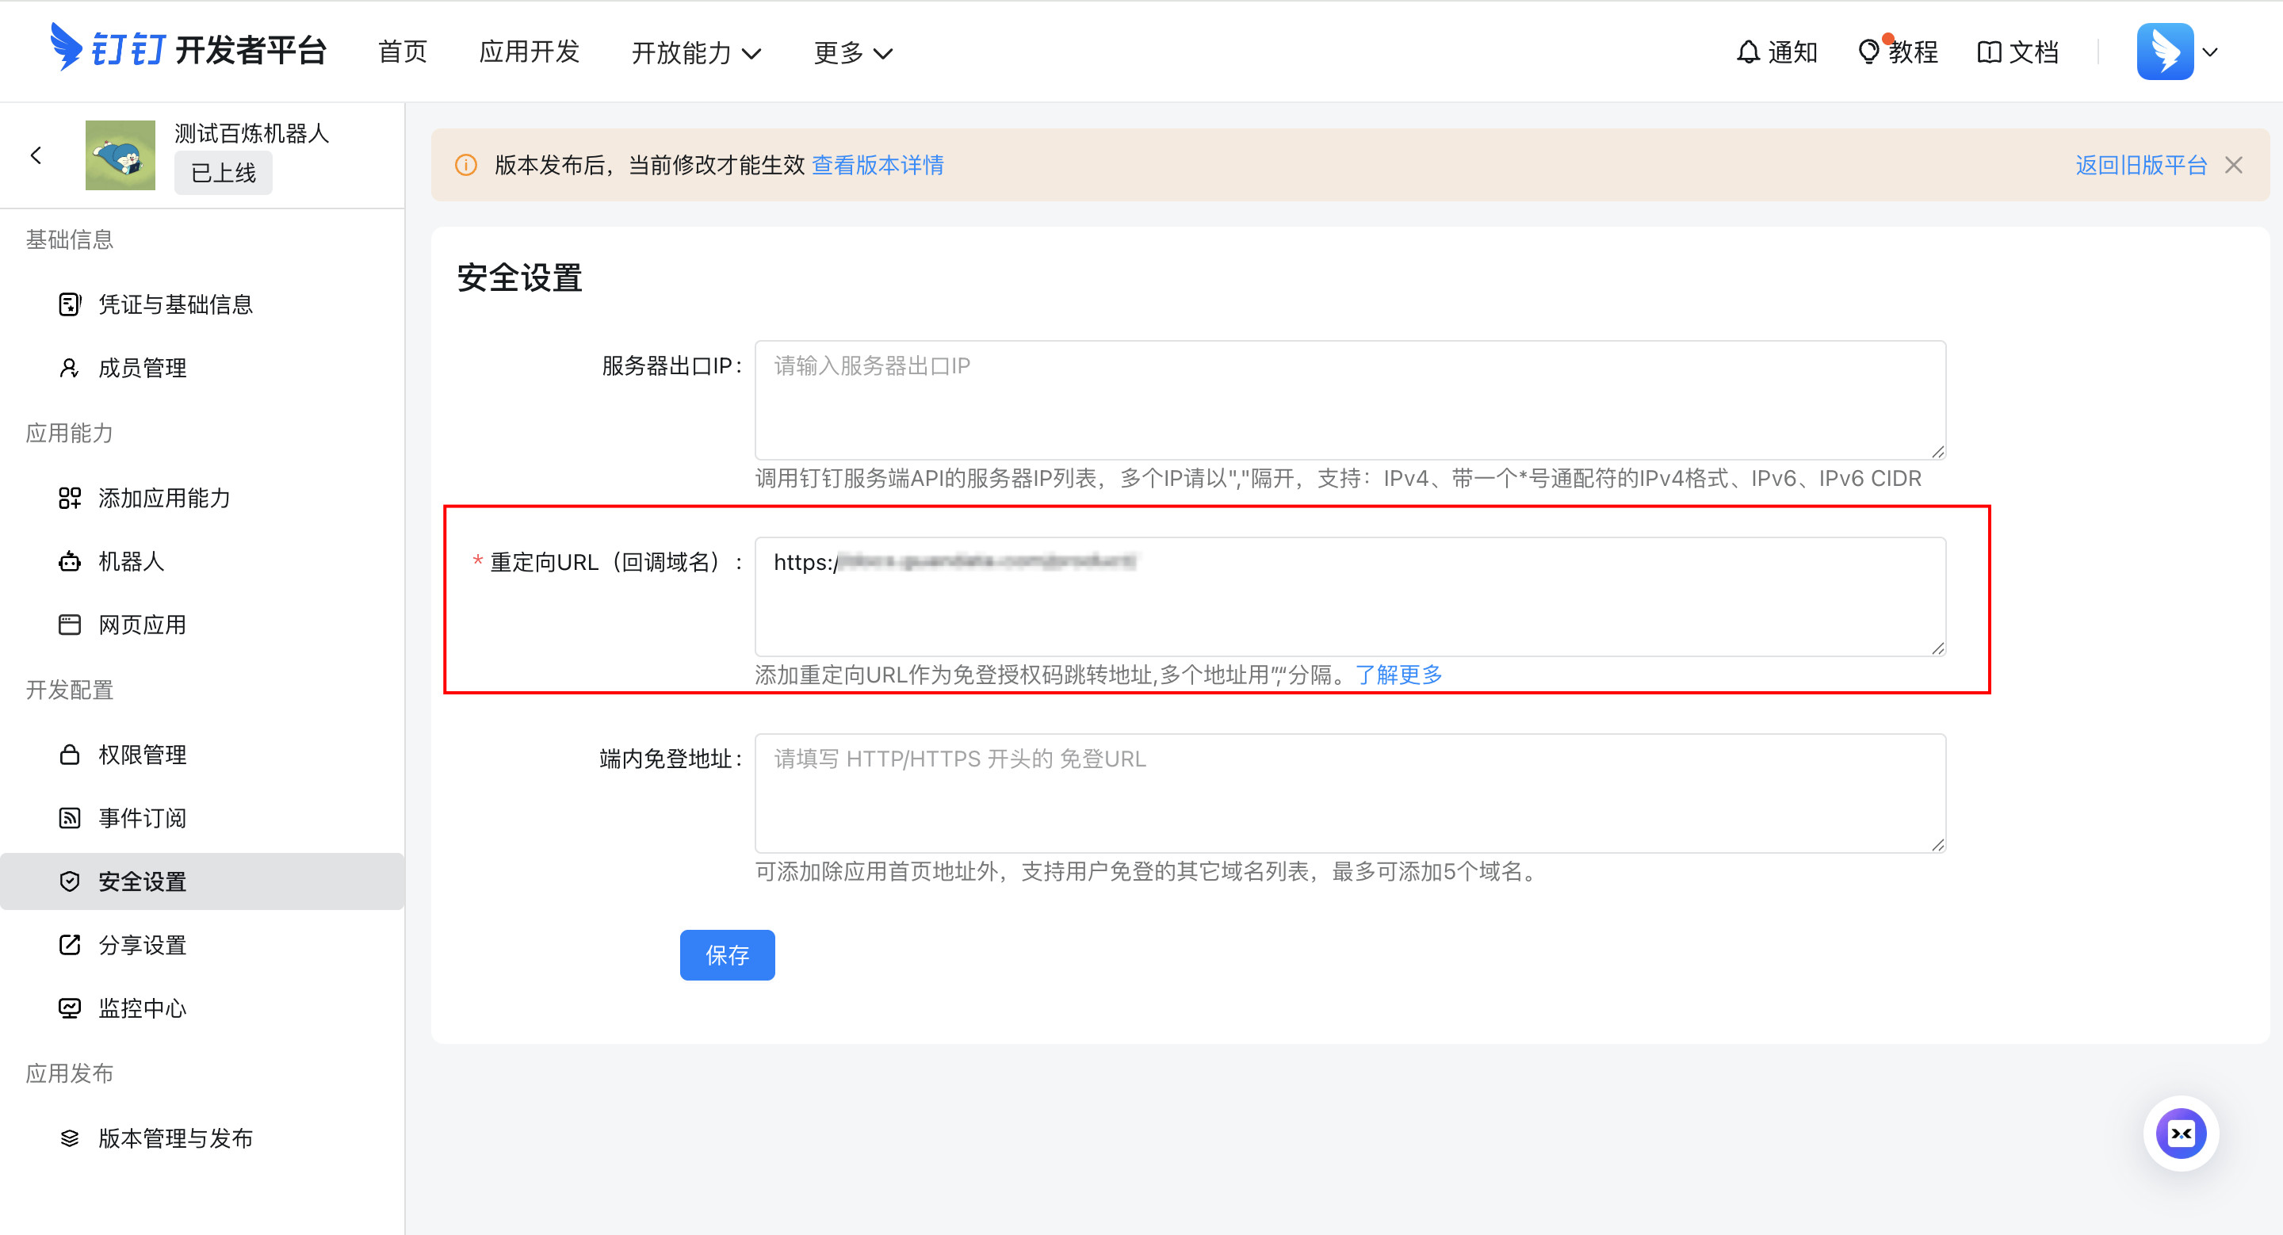
Task: Expand the 更多 dropdown menu
Action: click(x=853, y=53)
